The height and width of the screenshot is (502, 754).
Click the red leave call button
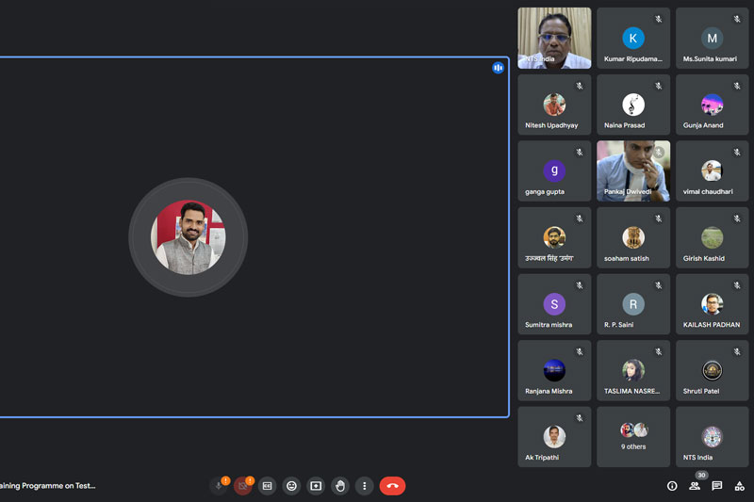(392, 486)
